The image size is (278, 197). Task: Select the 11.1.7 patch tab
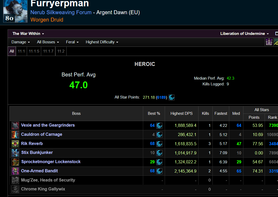(48, 51)
